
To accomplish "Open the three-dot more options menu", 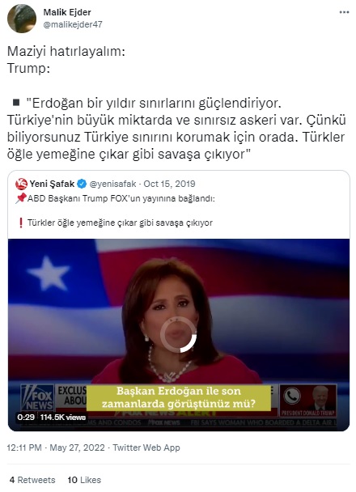I will tap(344, 13).
